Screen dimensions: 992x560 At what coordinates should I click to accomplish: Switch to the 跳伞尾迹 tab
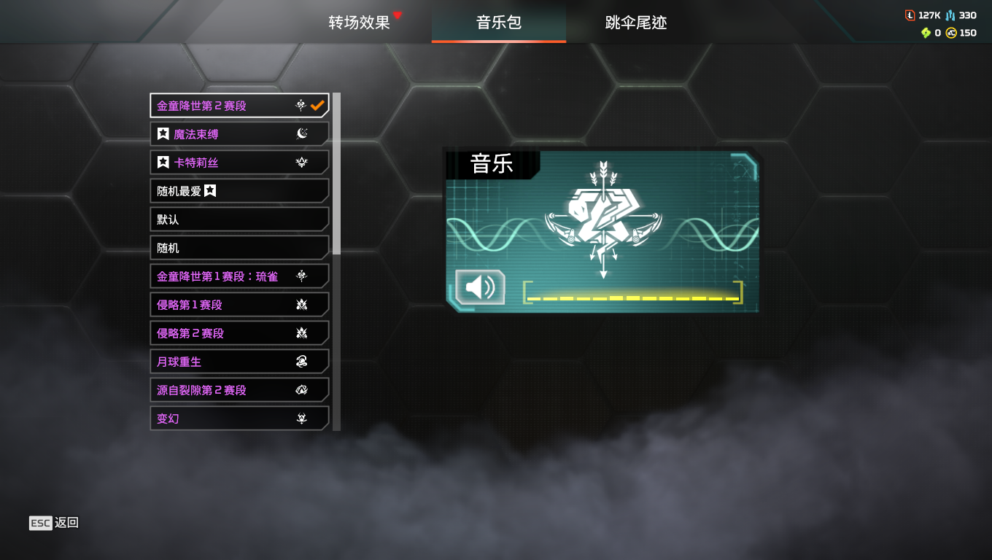636,23
